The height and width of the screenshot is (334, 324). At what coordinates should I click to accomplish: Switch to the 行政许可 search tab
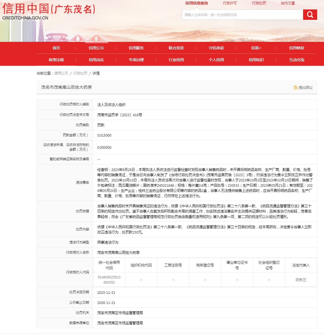coord(230,3)
